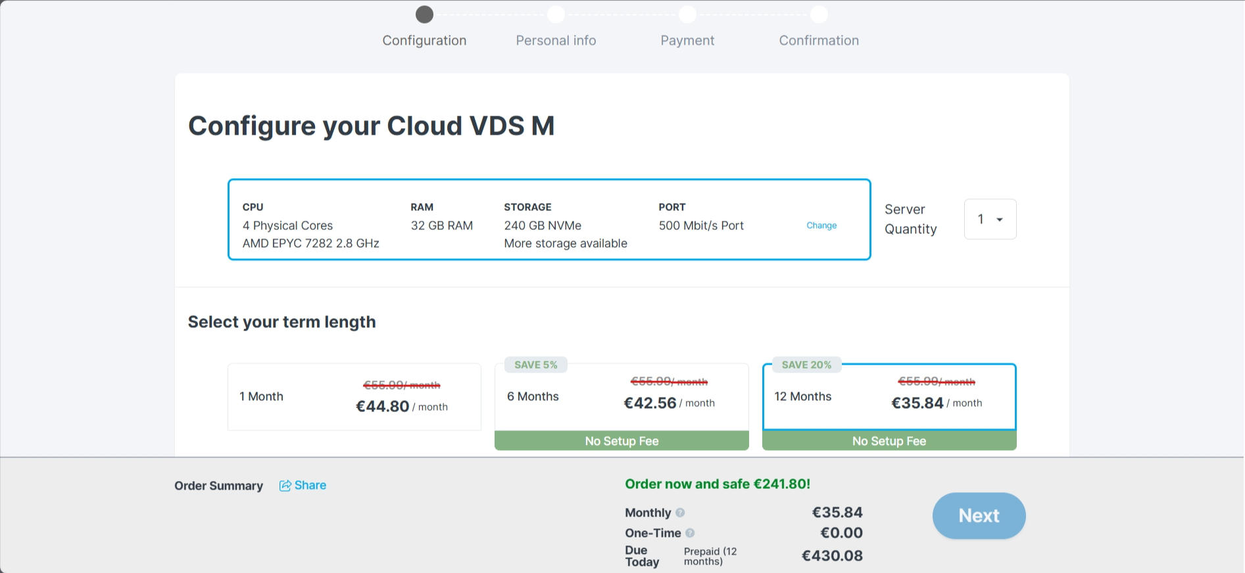Click the '500 Mbit/s Port' value
Viewport: 1245px width, 573px height.
701,225
